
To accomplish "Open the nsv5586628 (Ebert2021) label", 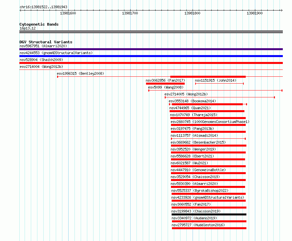I will point(192,156).
